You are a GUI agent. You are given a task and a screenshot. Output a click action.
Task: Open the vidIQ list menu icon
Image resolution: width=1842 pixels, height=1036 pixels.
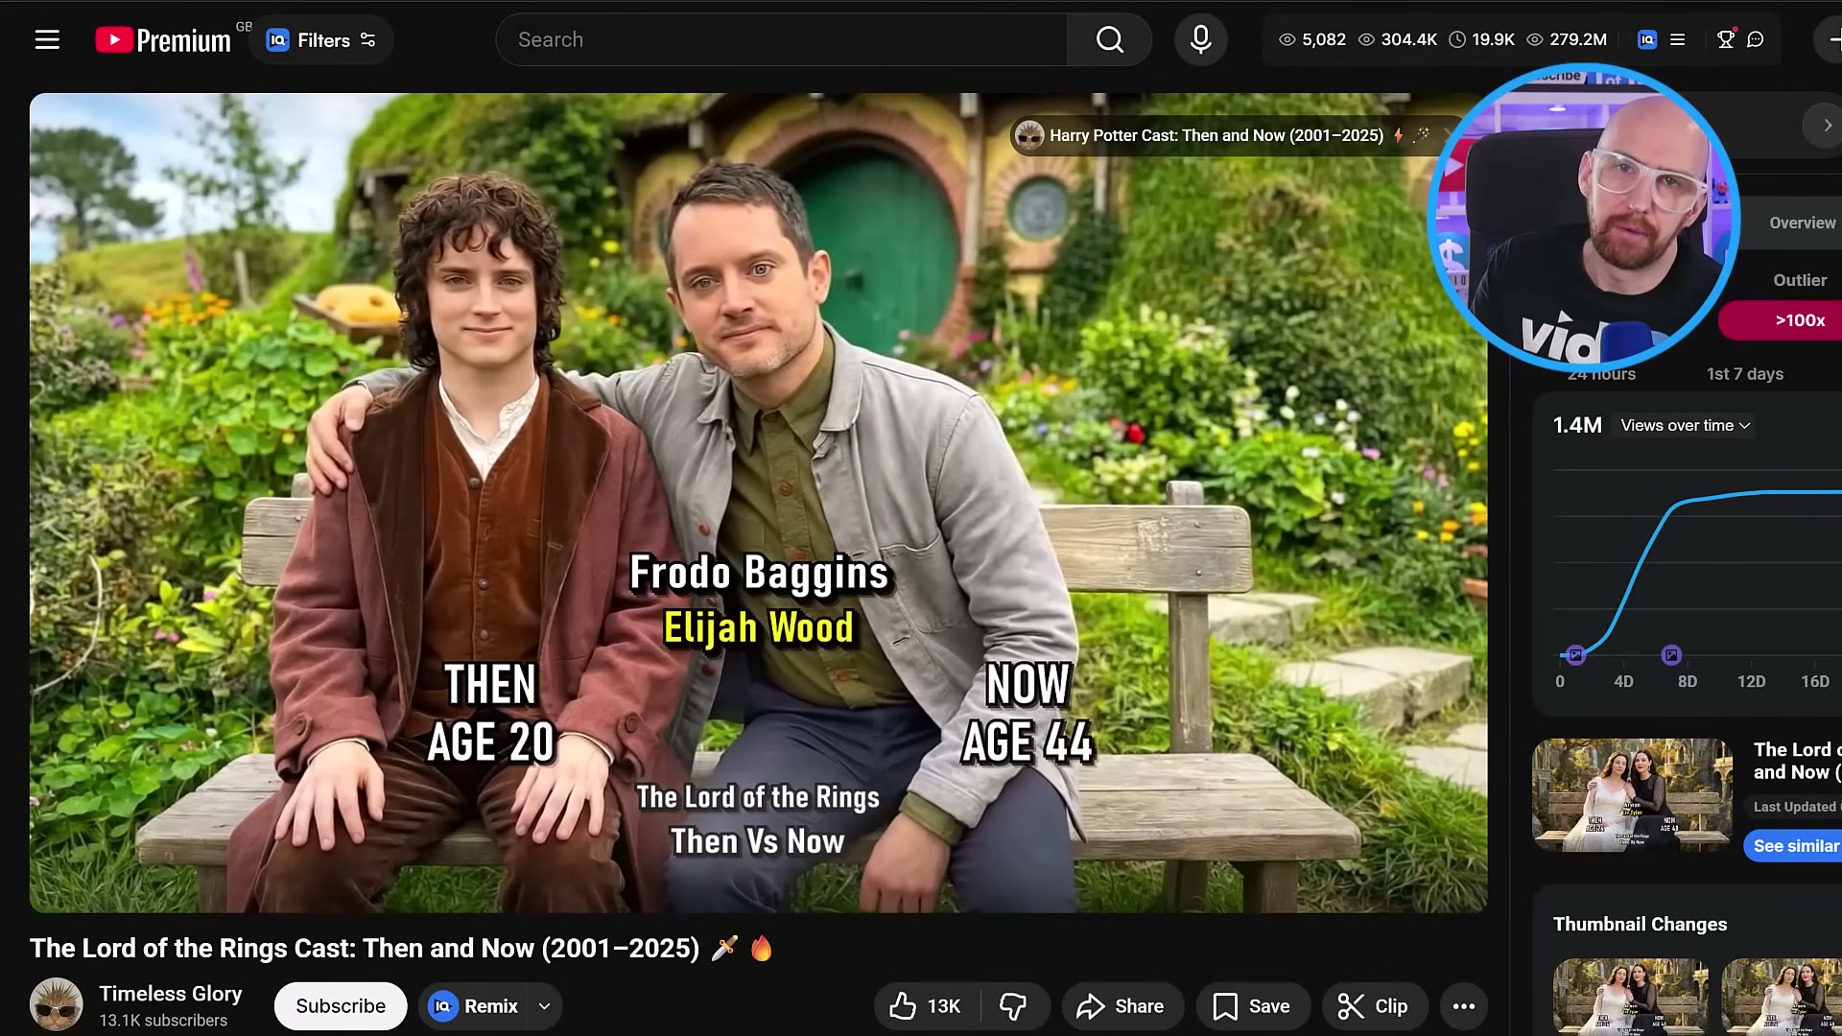click(x=1678, y=39)
